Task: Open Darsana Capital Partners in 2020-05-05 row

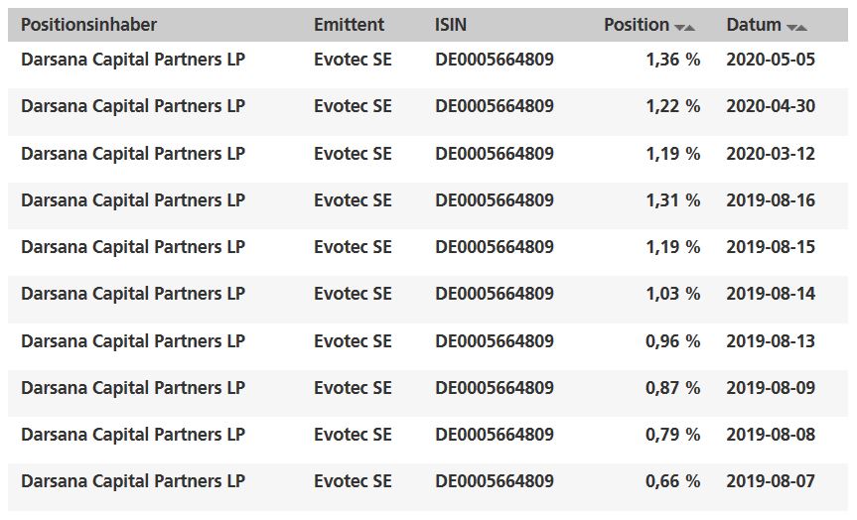Action: 133,60
